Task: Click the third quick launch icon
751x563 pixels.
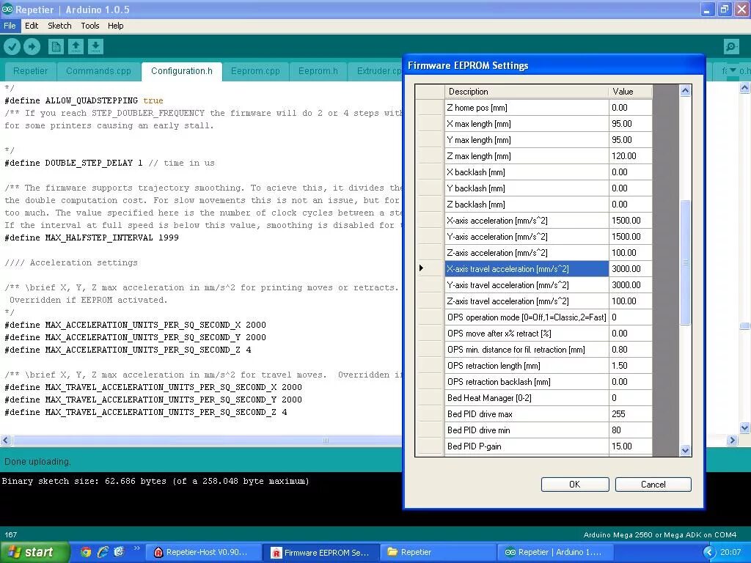Action: click(x=119, y=552)
